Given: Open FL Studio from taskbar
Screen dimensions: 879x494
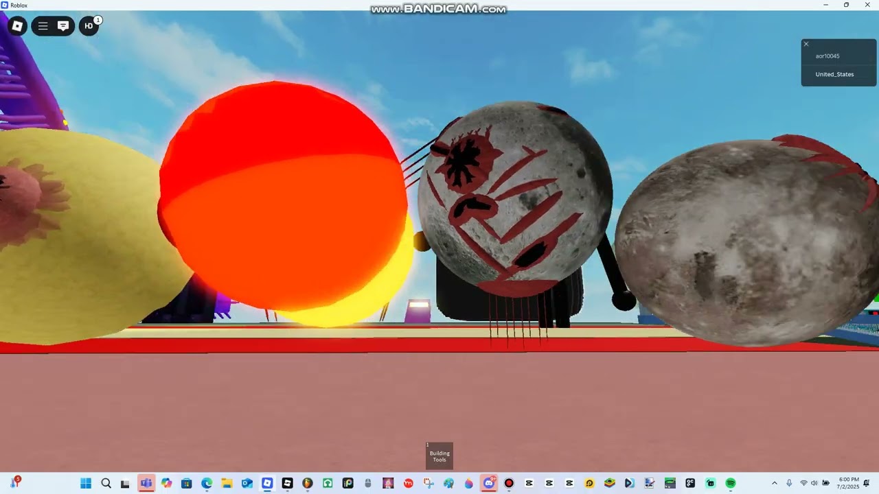Looking at the screenshot, I should point(307,484).
